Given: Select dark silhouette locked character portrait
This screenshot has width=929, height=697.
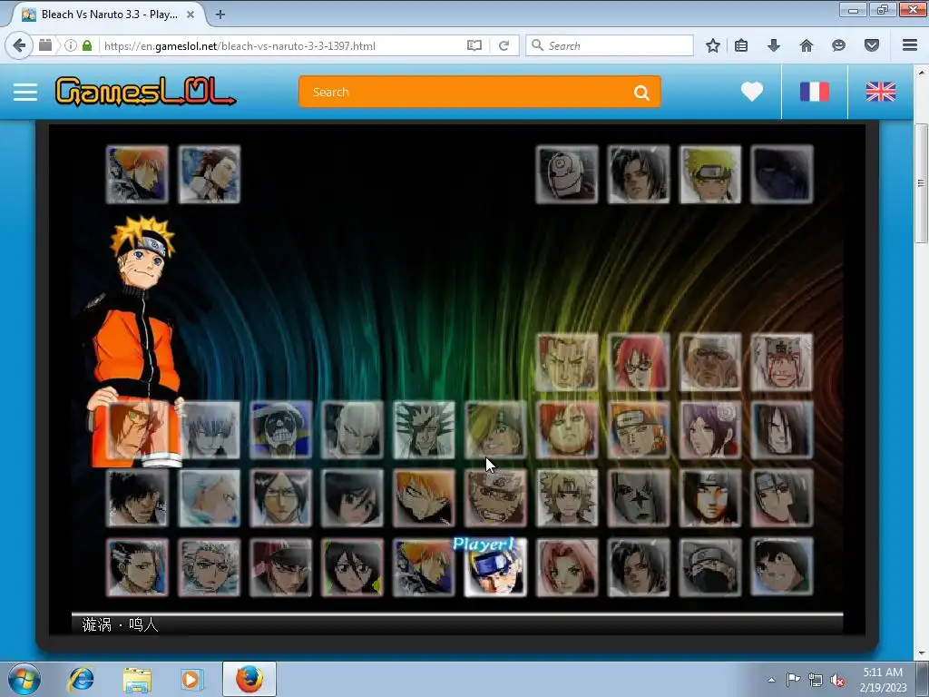Looking at the screenshot, I should coord(782,174).
